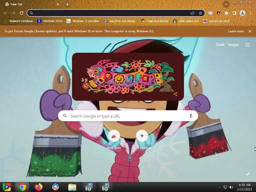The image size is (256, 192).
Task: Go forward using the forward arrow
Action: [13, 13]
